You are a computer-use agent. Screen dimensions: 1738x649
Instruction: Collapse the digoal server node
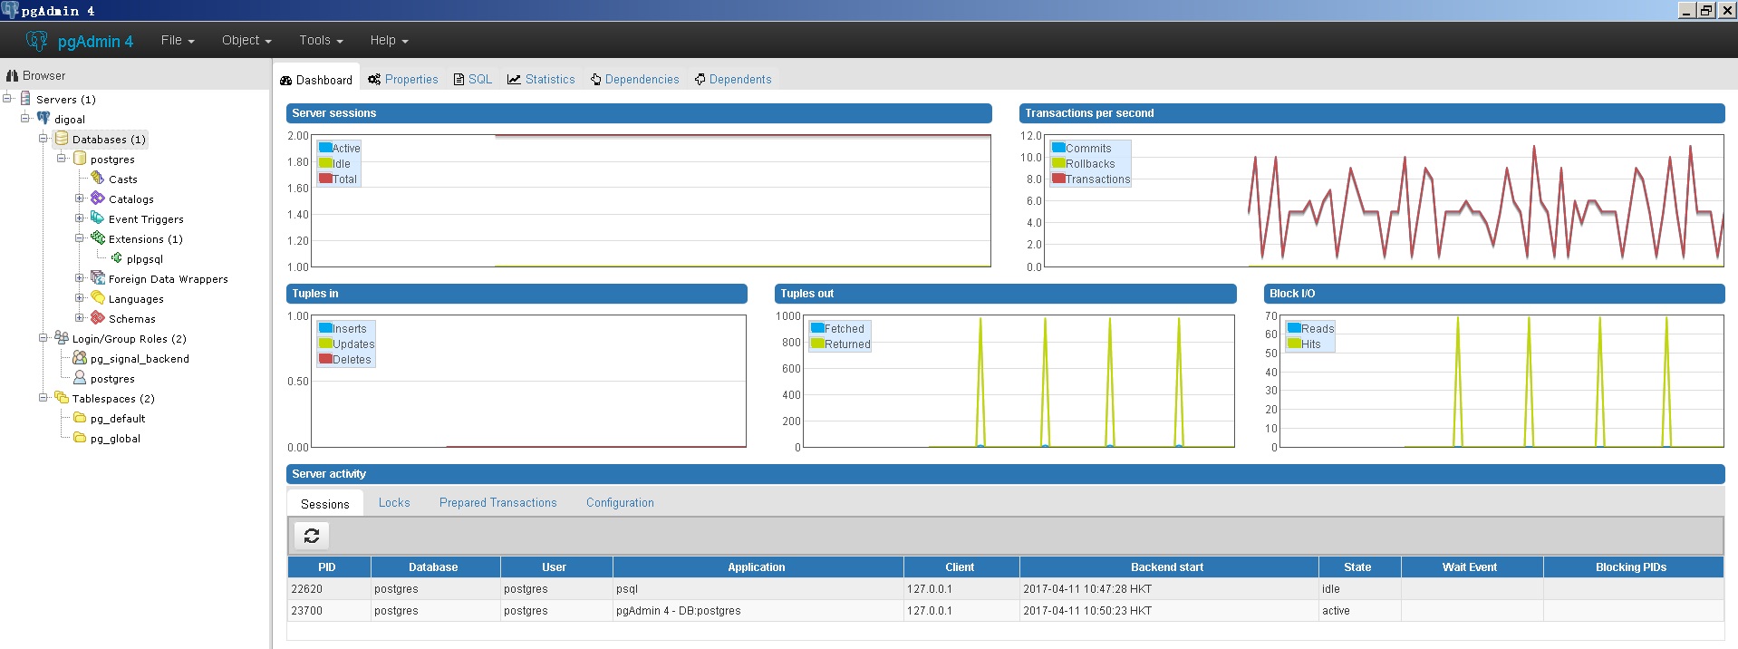coord(25,118)
